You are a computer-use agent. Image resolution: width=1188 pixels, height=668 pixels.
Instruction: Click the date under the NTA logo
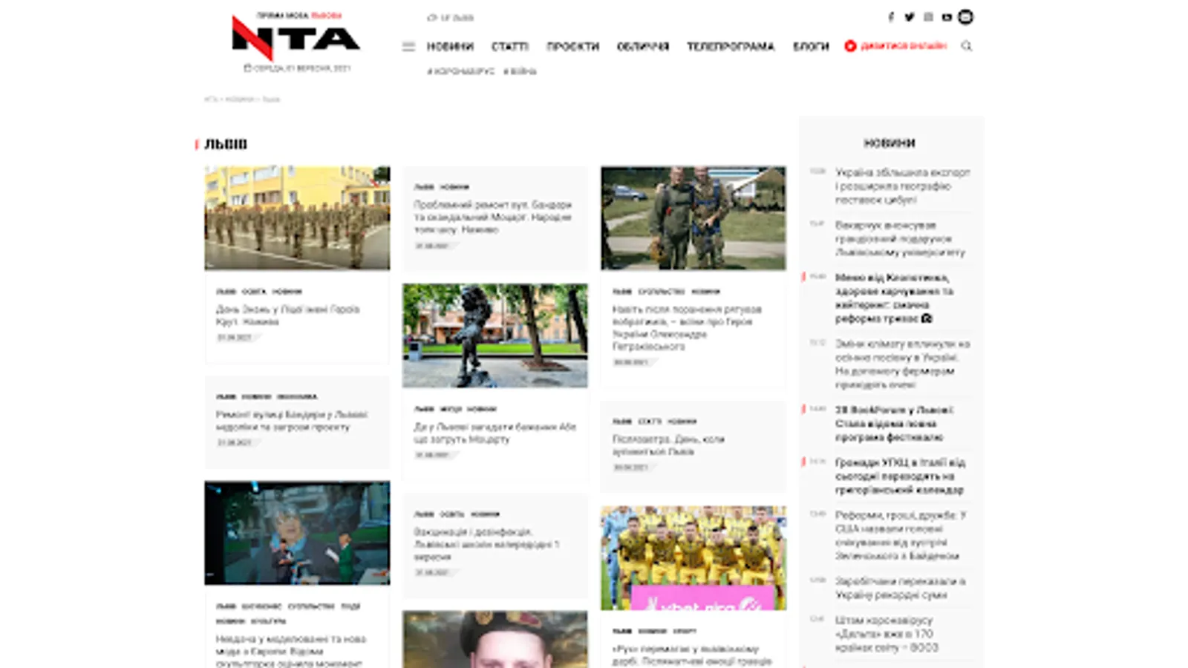coord(298,68)
